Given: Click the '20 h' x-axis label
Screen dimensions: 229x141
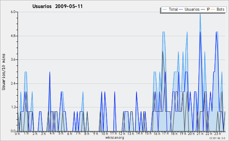Looking at the screenshot, I should tap(191, 133).
